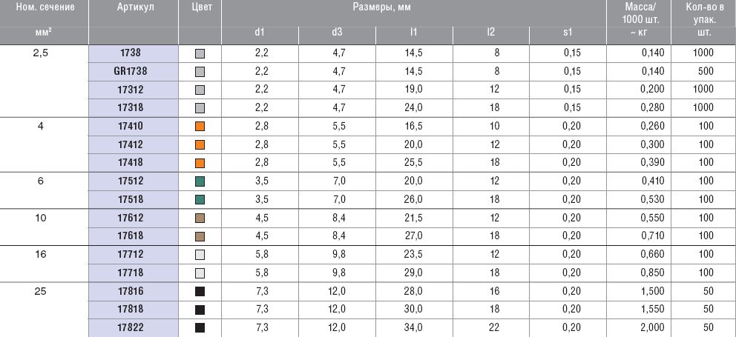Image resolution: width=736 pixels, height=337 pixels.
Task: Select article 17816 in the table
Action: point(133,291)
